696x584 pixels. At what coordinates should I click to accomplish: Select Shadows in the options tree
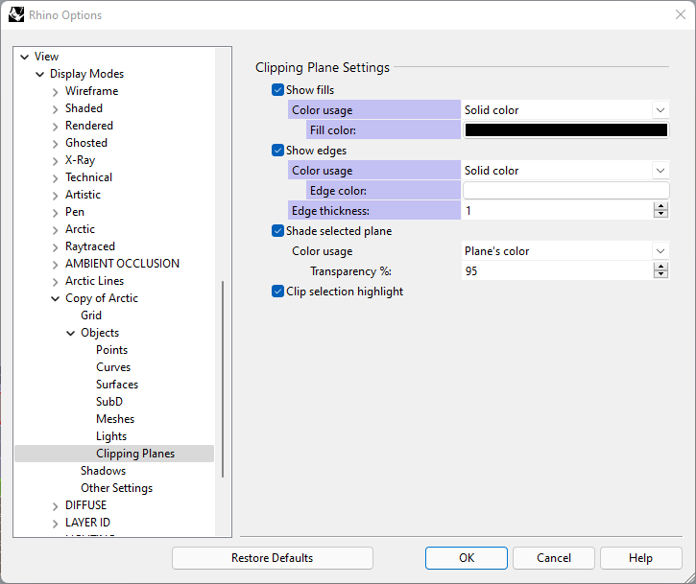click(103, 471)
